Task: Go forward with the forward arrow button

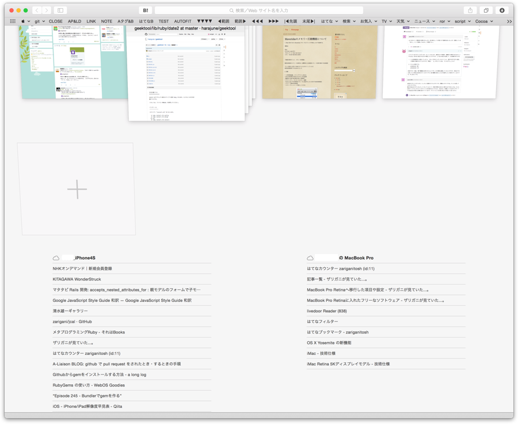Action: pyautogui.click(x=47, y=10)
